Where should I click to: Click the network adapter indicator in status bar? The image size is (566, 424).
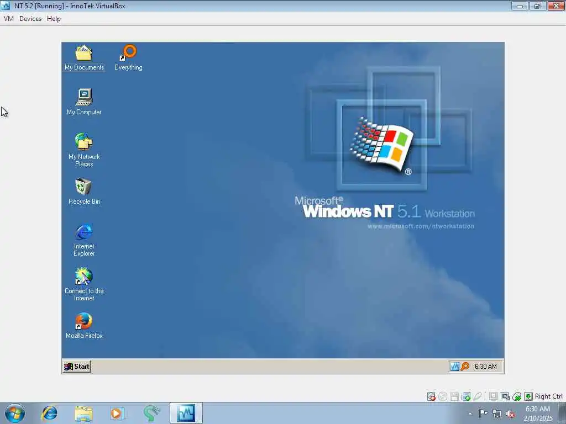click(465, 396)
